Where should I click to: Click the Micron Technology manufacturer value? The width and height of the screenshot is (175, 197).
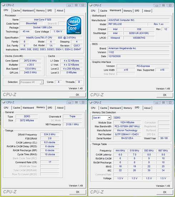(127, 131)
